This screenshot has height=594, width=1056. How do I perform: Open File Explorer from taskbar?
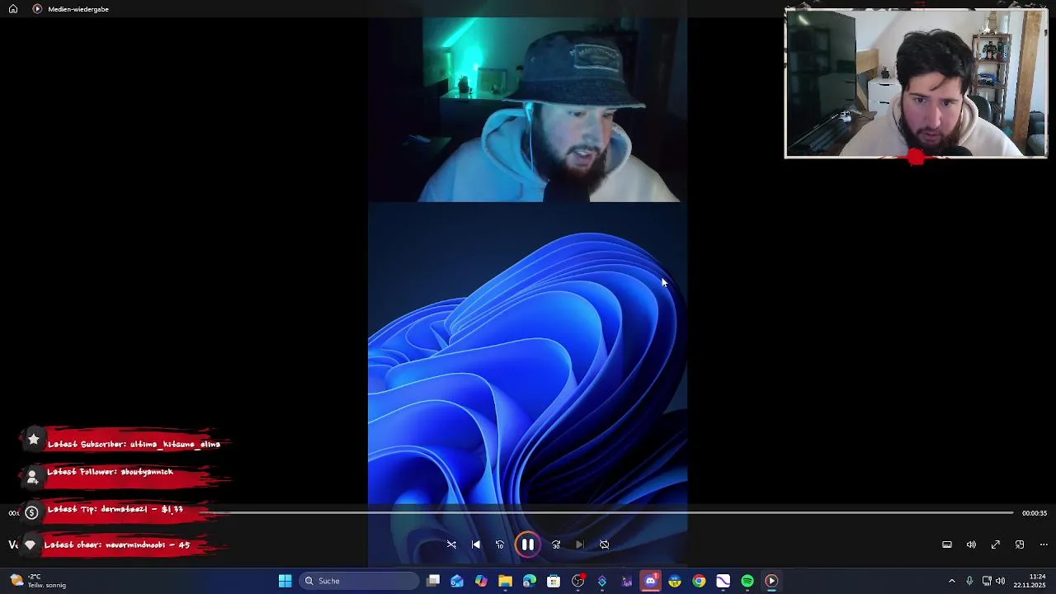tap(505, 581)
